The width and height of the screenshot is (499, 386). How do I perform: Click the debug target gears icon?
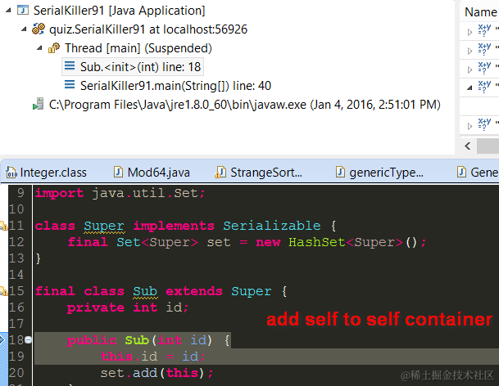point(39,29)
